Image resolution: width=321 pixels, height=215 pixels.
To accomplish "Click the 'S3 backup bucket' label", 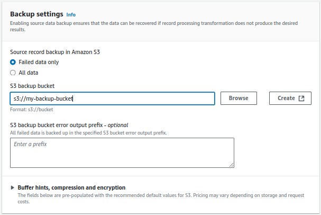I will [32, 86].
